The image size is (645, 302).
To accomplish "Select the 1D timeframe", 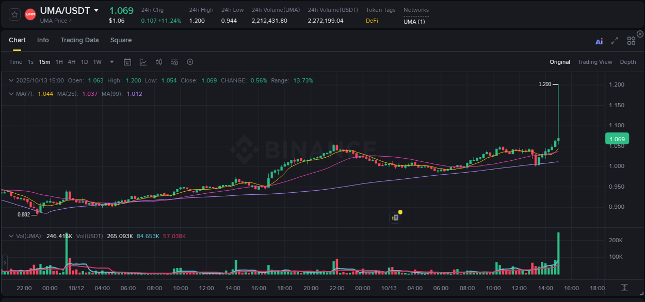I will point(84,62).
